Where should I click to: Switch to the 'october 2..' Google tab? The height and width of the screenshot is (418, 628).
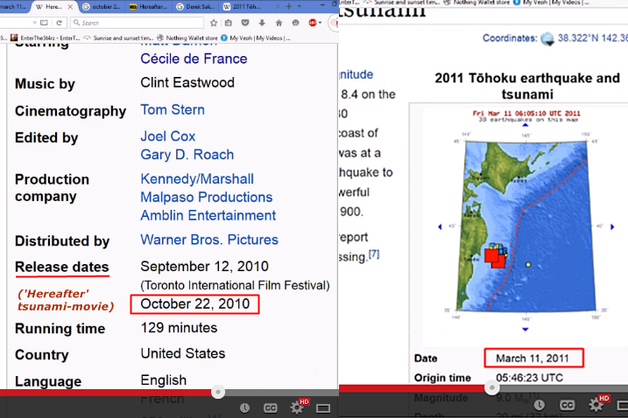pos(102,6)
